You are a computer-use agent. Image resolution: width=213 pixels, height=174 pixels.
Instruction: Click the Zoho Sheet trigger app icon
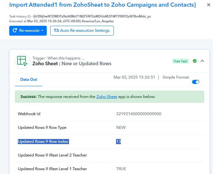(22, 61)
